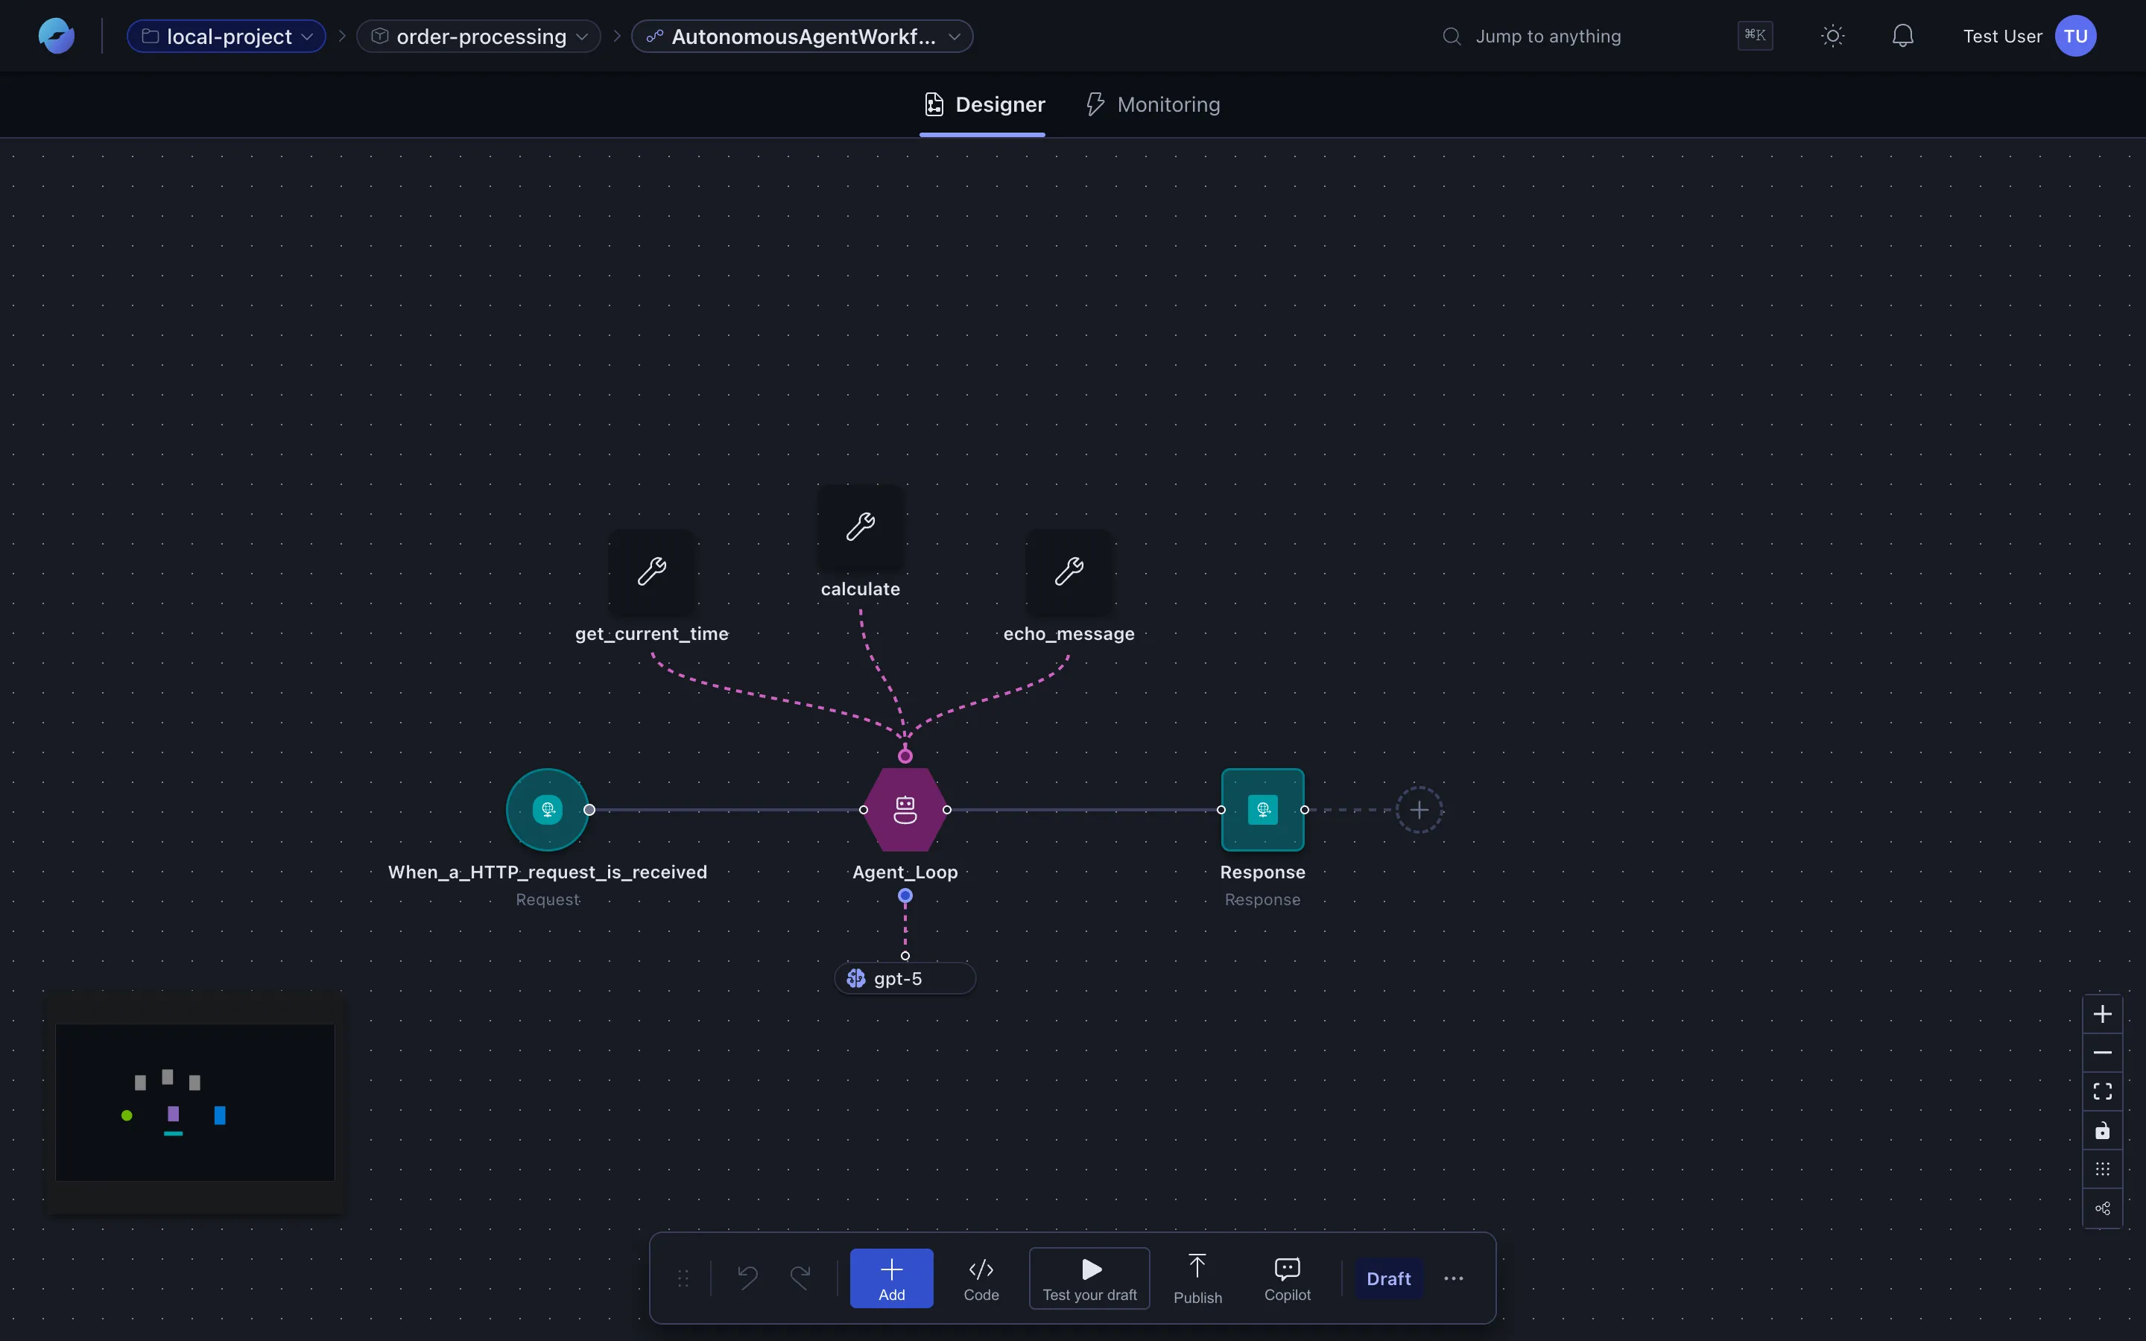The height and width of the screenshot is (1341, 2146).
Task: Click the Draft status badge
Action: (x=1389, y=1279)
